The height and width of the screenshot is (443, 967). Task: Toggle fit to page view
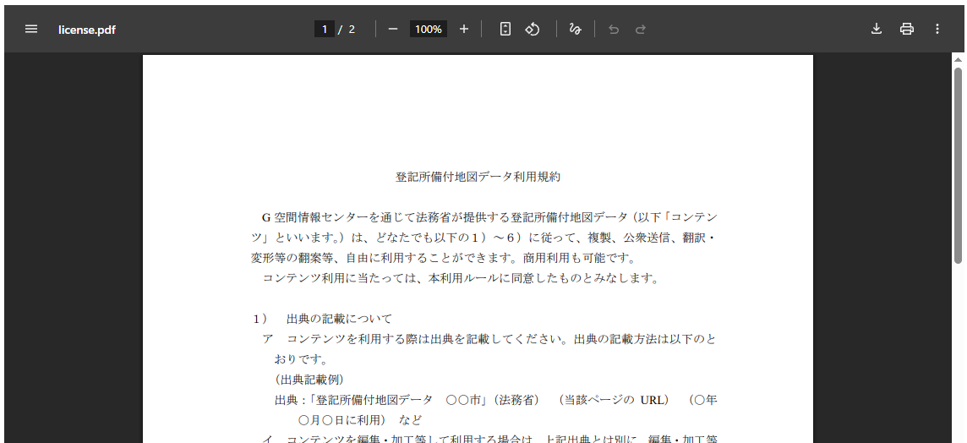pyautogui.click(x=505, y=29)
